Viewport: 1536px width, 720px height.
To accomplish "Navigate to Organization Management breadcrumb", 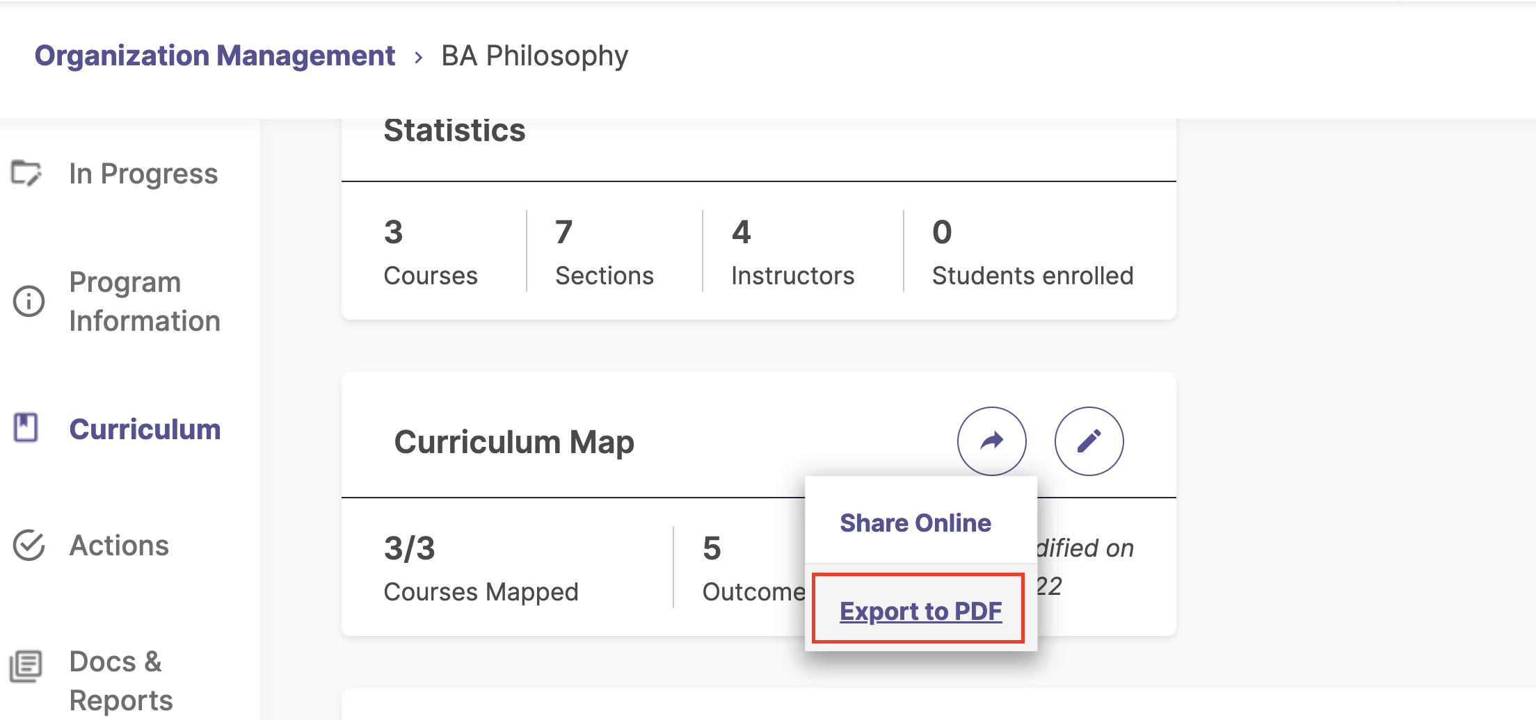I will pos(215,56).
